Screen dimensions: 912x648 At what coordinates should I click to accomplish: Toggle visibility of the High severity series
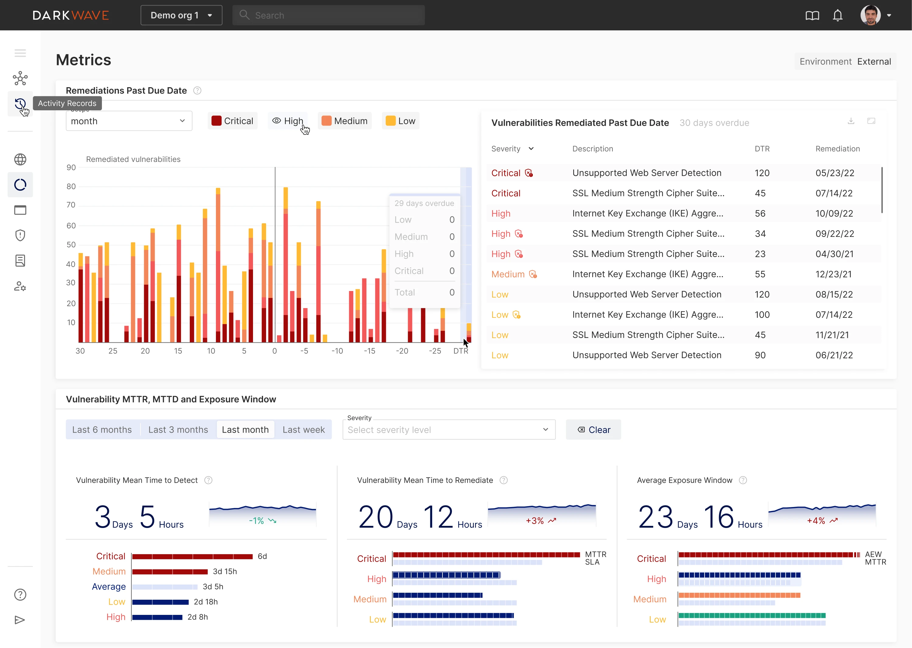(x=288, y=121)
